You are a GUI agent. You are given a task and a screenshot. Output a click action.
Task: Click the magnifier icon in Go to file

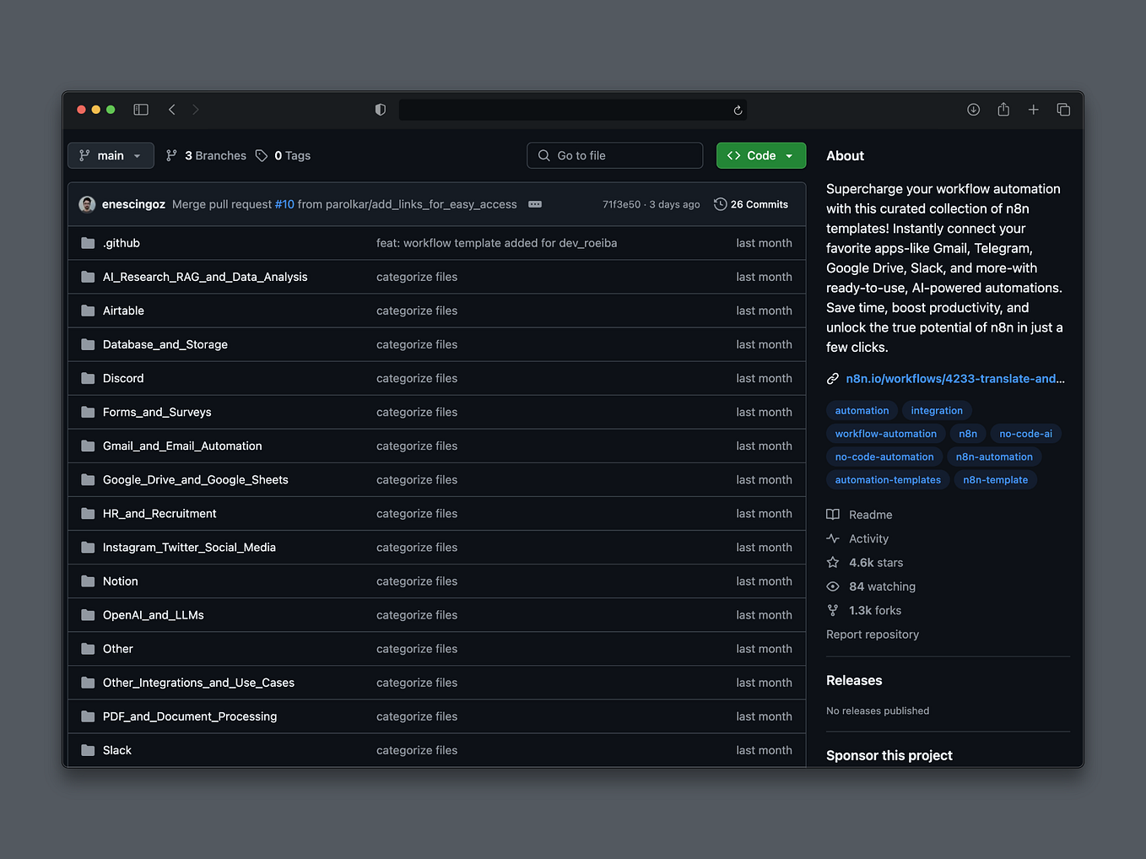[x=543, y=155]
